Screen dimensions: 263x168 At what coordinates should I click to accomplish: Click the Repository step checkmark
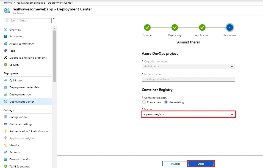(175, 27)
